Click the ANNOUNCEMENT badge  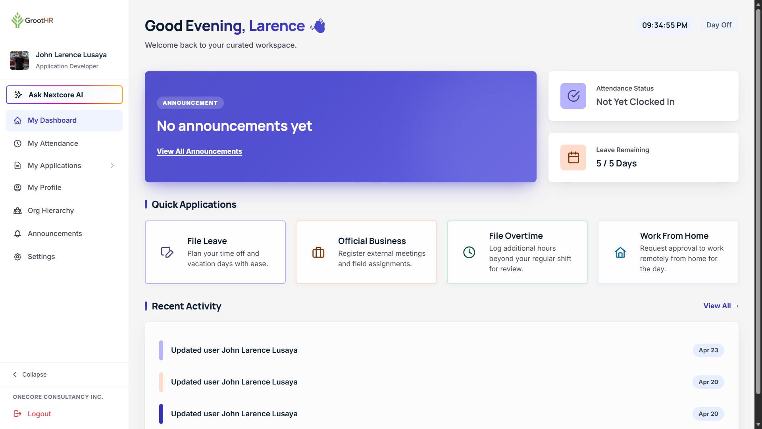(190, 103)
